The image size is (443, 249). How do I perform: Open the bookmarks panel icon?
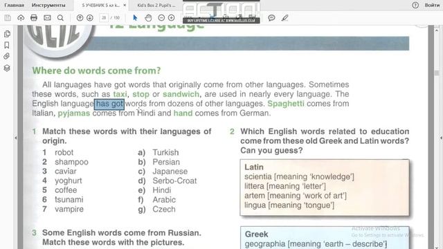tap(7, 45)
